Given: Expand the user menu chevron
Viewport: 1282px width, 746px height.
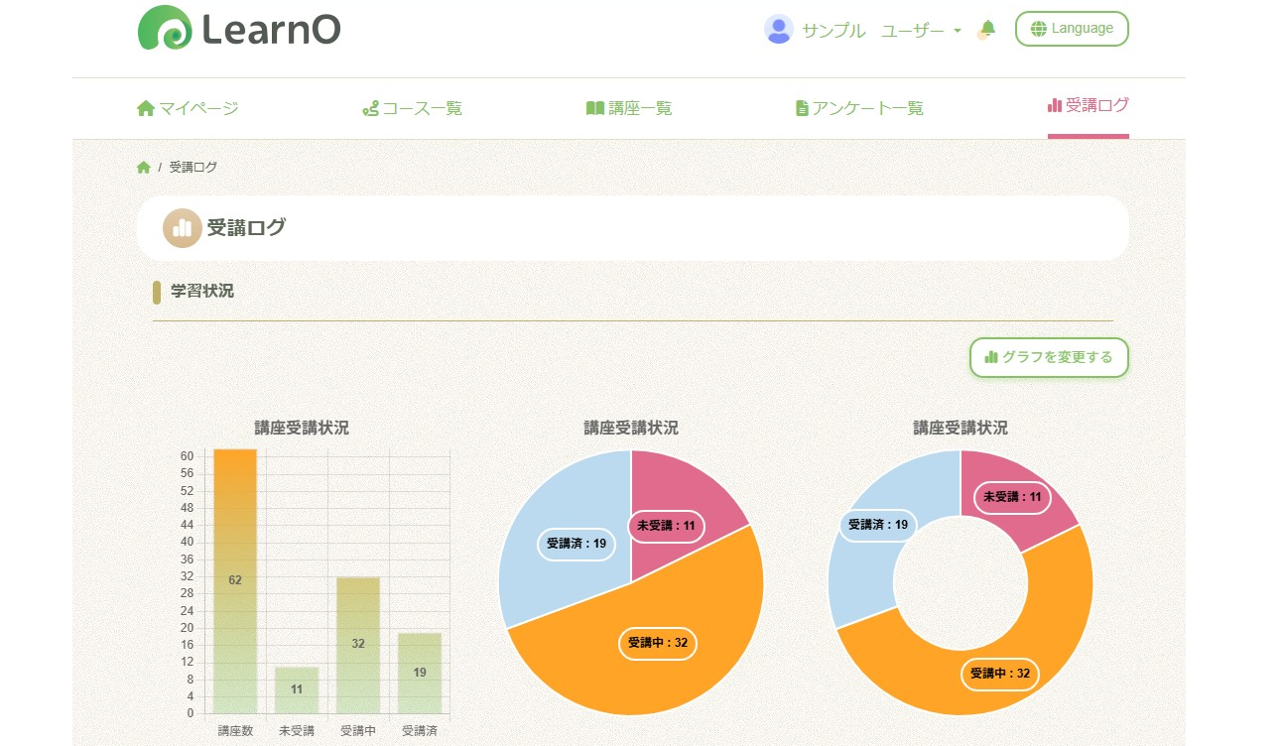Looking at the screenshot, I should 956,31.
